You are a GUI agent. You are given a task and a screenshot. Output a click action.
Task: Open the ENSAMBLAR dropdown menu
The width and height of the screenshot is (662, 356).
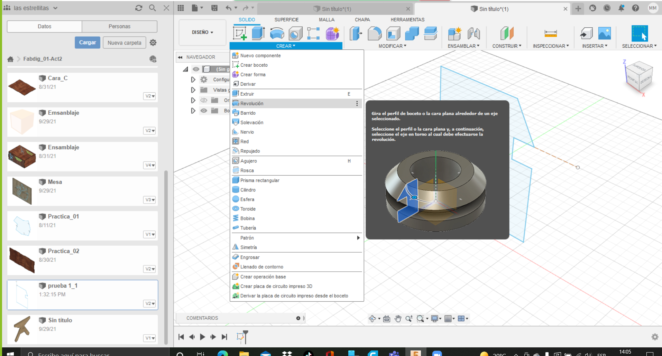pyautogui.click(x=463, y=46)
